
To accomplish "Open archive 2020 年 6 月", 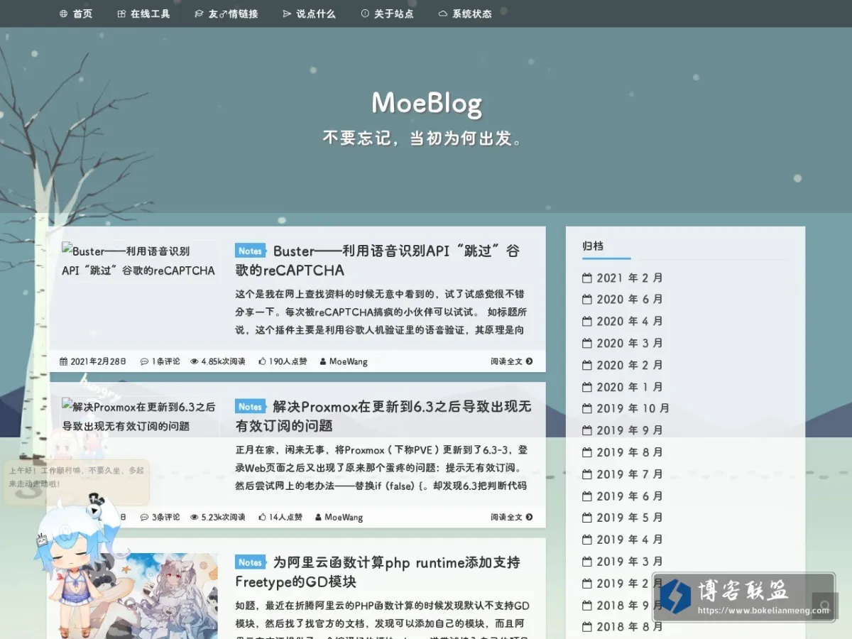I will click(x=623, y=300).
